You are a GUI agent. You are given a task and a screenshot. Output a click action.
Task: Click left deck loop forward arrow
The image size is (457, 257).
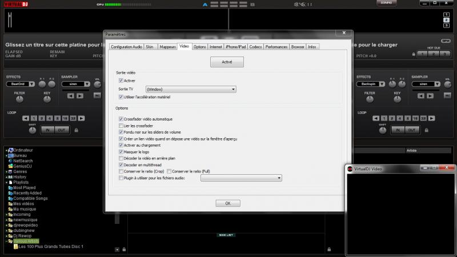pyautogui.click(x=81, y=118)
